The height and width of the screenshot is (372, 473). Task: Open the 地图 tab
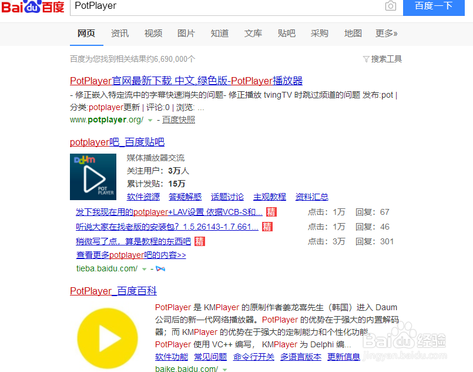click(x=353, y=33)
